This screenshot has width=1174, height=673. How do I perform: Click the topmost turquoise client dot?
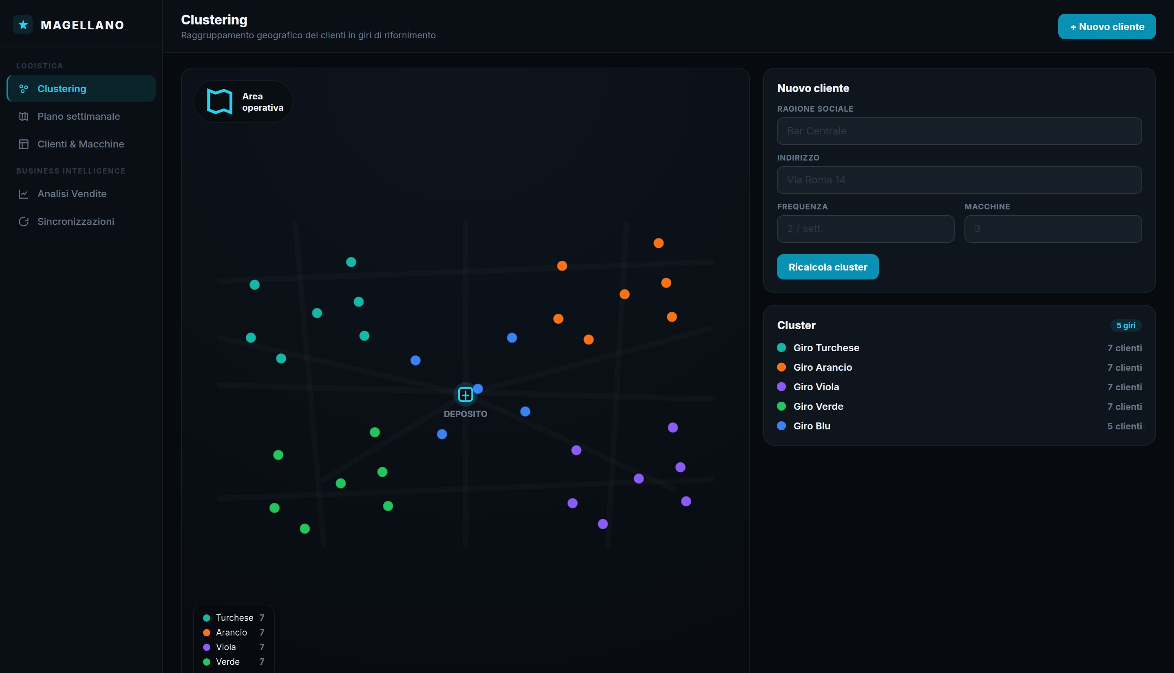click(351, 262)
